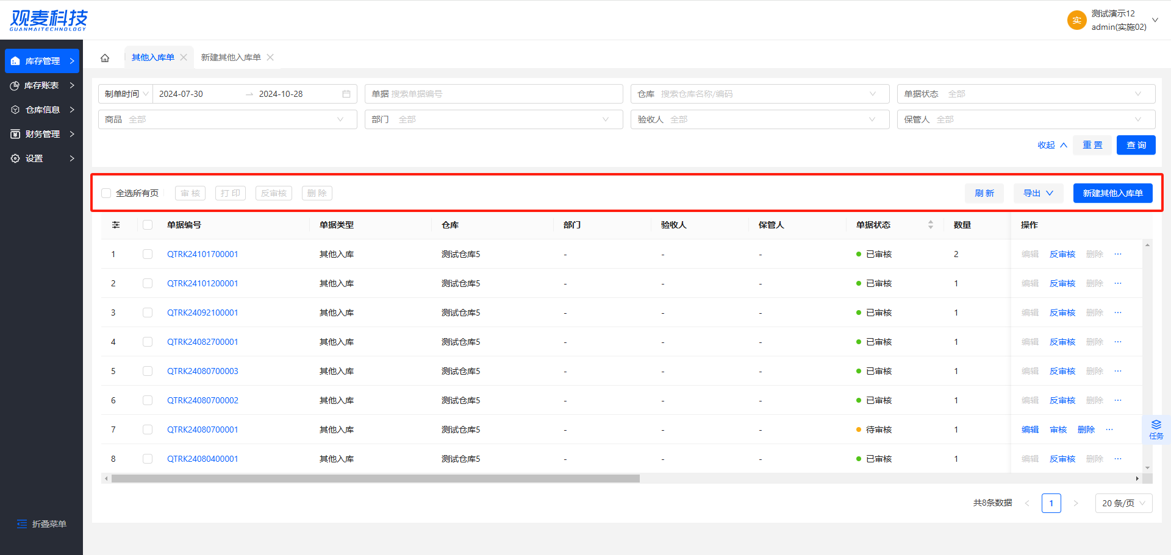Collapse the sidebar with 折叠菜单

tap(41, 524)
